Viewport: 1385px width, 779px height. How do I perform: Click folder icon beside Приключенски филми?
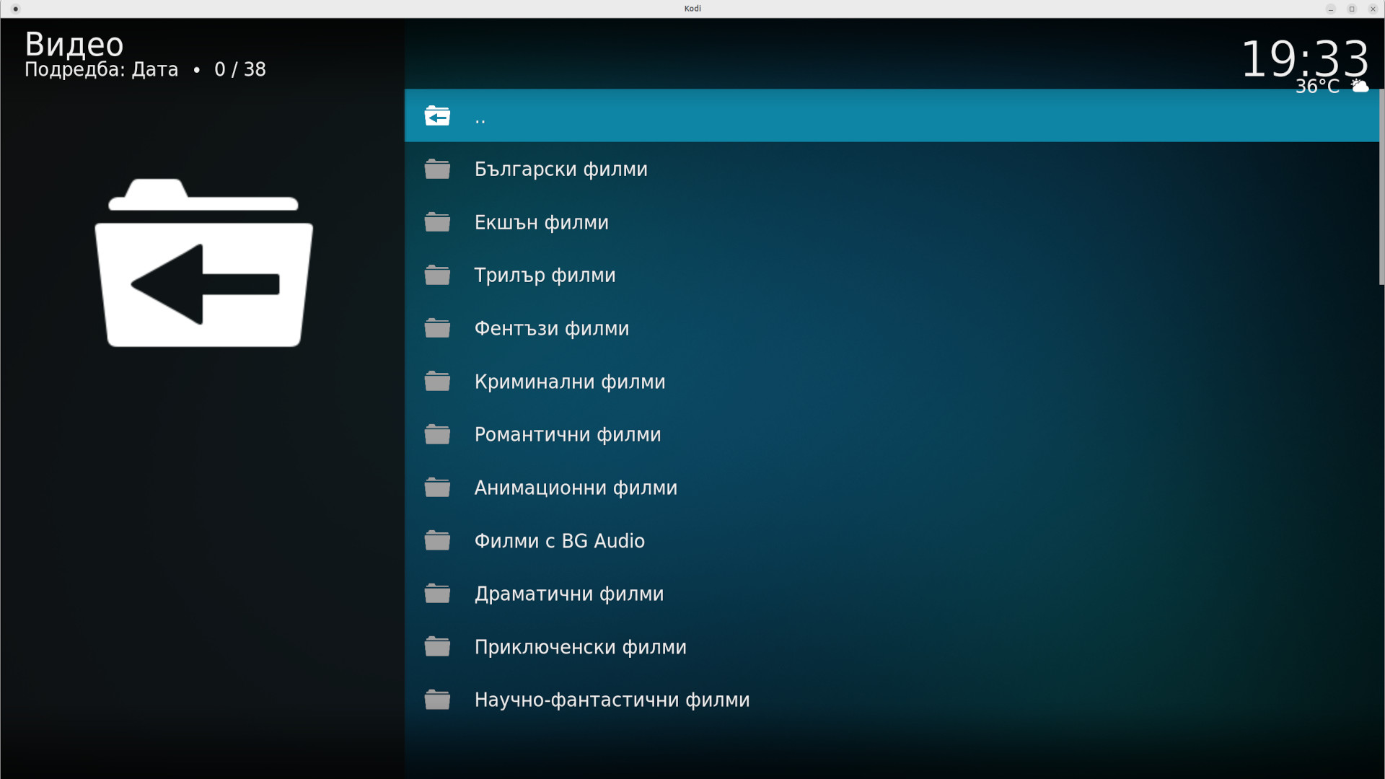[437, 646]
